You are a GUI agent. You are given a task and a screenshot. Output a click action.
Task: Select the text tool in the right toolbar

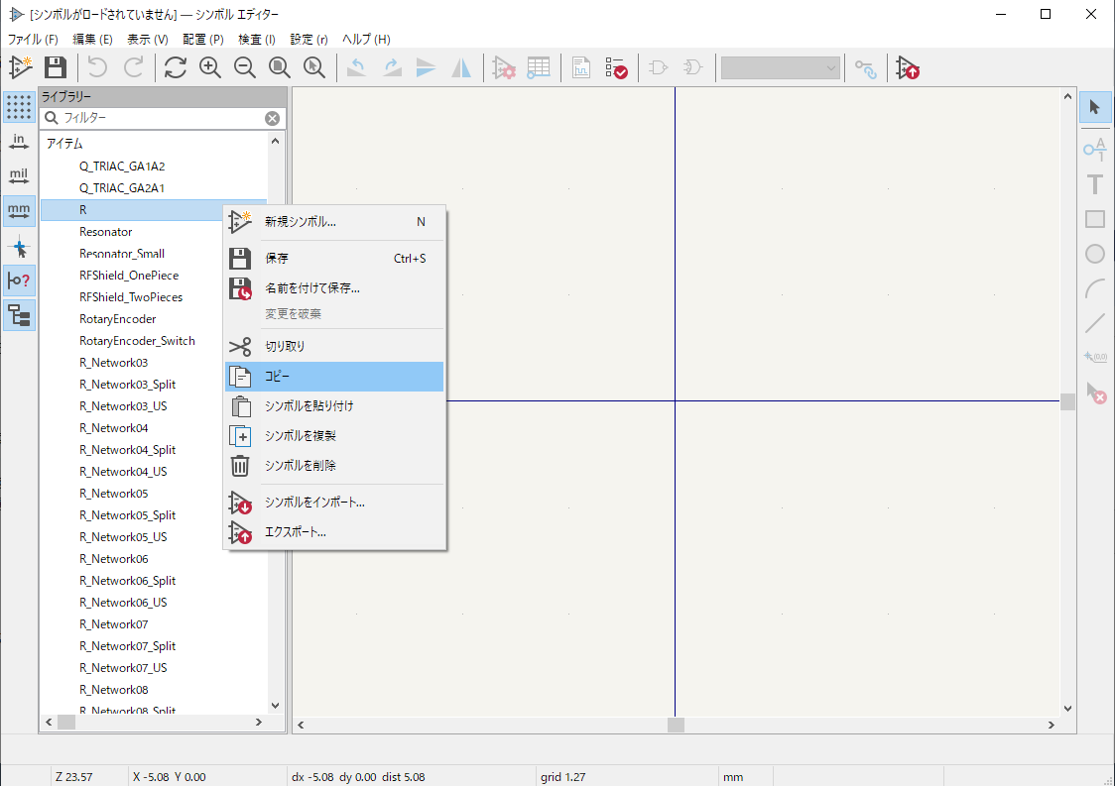click(1094, 184)
